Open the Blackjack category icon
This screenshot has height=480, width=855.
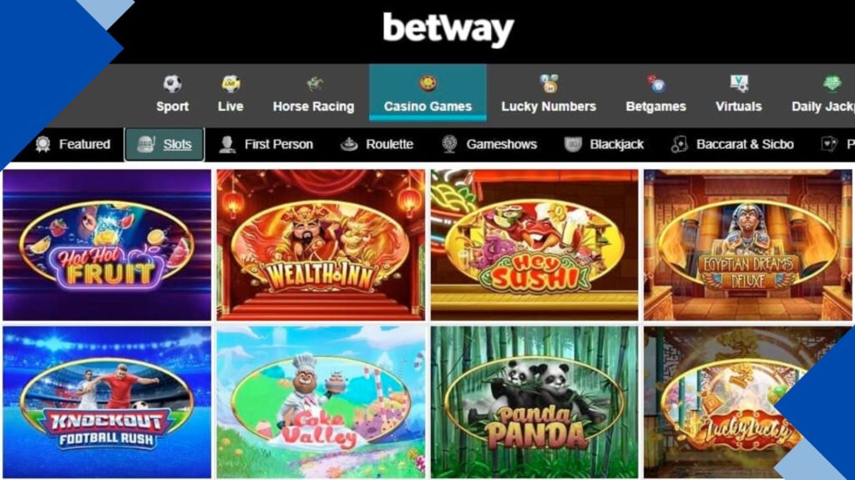coord(573,144)
